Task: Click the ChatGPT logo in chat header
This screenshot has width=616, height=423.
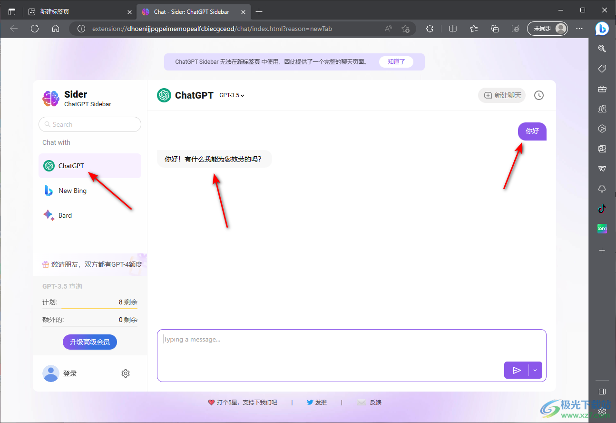Action: pyautogui.click(x=164, y=95)
